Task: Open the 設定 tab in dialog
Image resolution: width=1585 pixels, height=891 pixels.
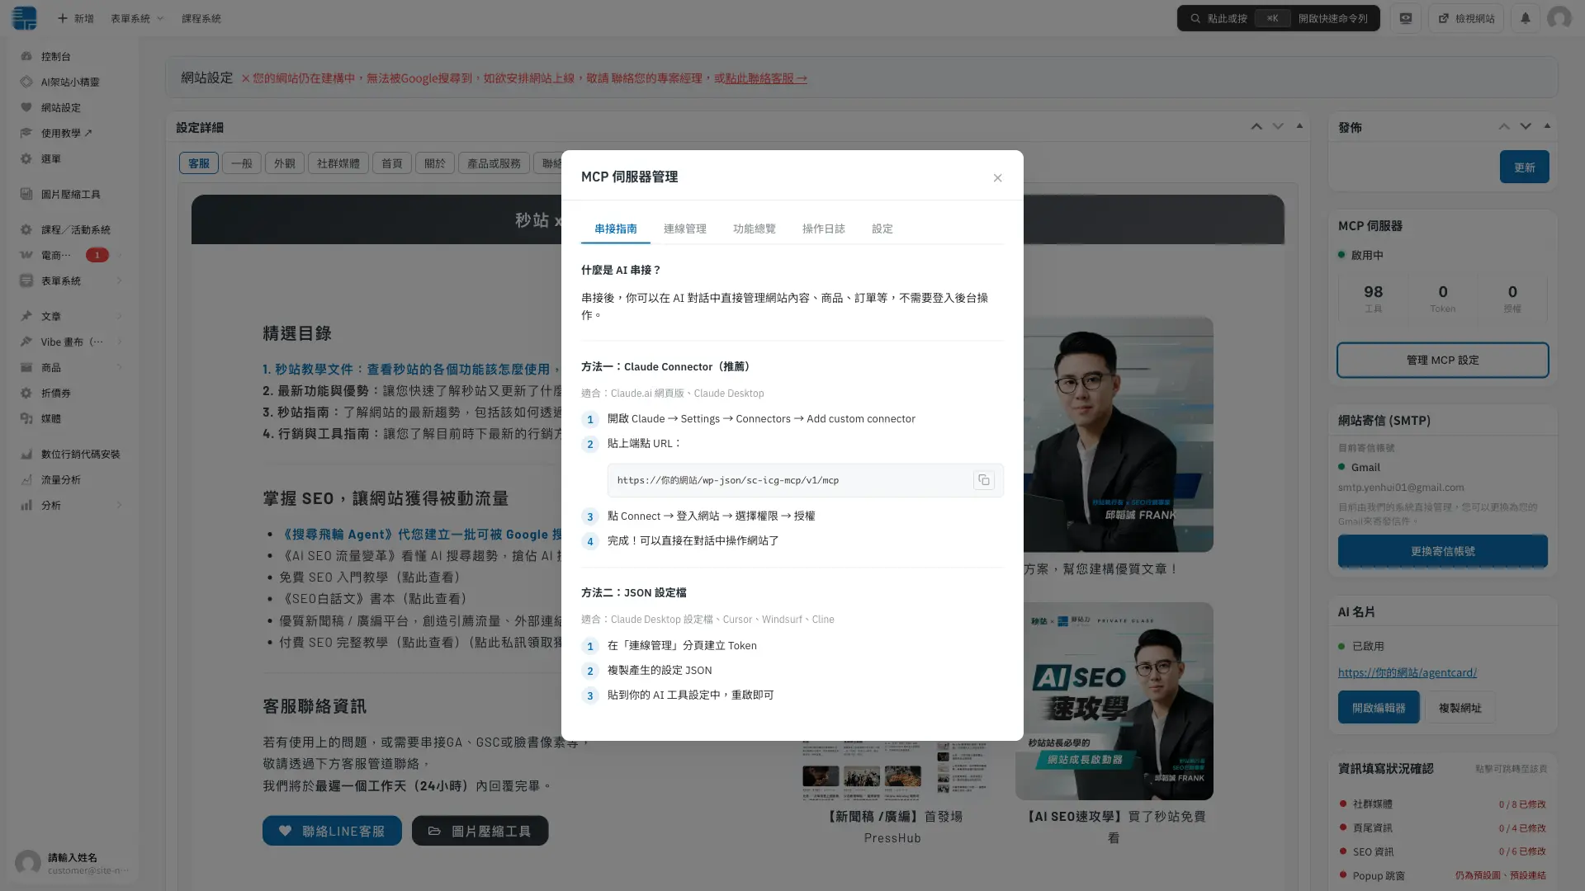Action: pos(882,229)
